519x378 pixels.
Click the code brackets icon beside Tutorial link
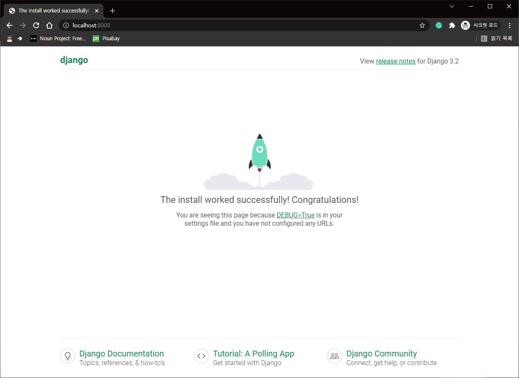(x=201, y=356)
